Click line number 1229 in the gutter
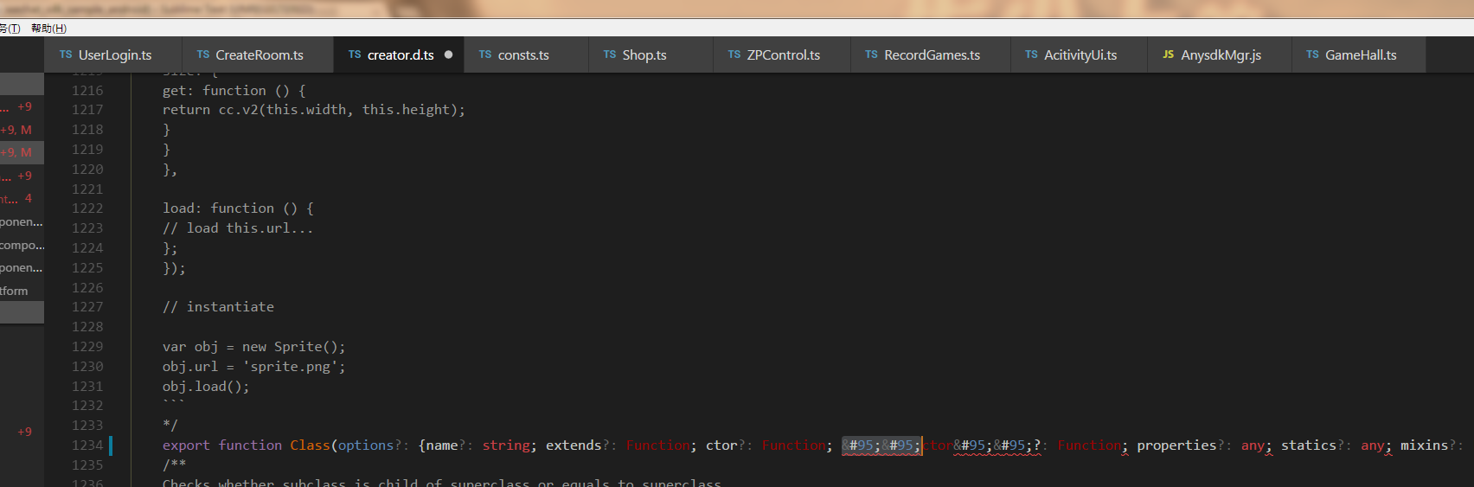Image resolution: width=1474 pixels, height=487 pixels. click(x=87, y=347)
